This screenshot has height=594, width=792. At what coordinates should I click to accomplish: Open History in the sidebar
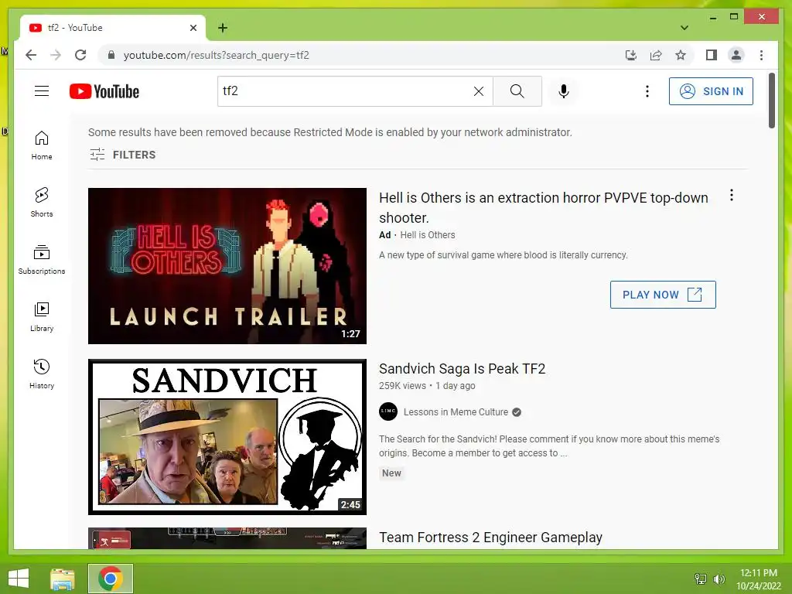[x=42, y=374]
